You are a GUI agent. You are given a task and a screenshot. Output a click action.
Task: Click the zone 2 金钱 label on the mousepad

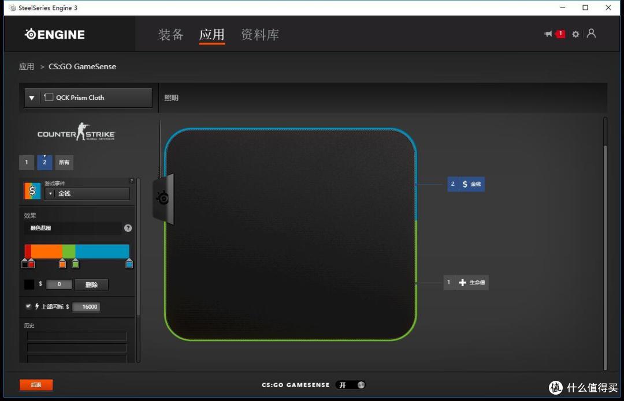(466, 184)
